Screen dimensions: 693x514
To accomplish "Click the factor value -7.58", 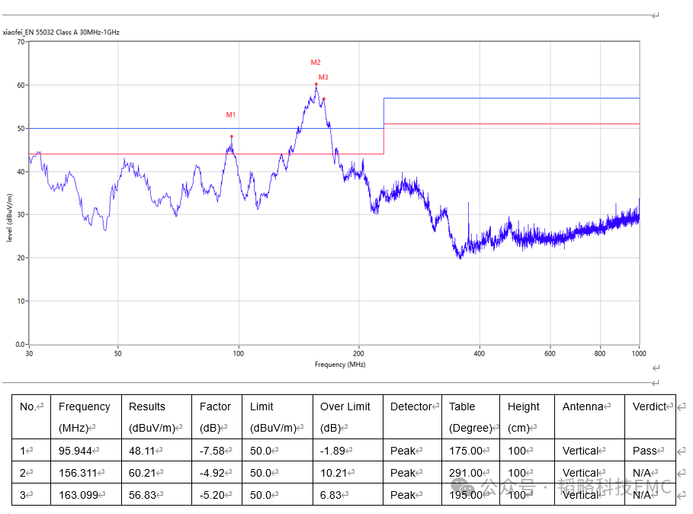I will [213, 451].
